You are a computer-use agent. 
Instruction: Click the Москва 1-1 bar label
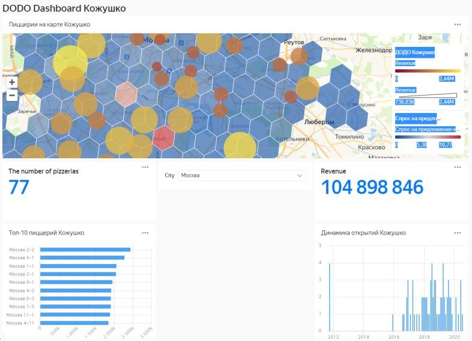[22, 266]
